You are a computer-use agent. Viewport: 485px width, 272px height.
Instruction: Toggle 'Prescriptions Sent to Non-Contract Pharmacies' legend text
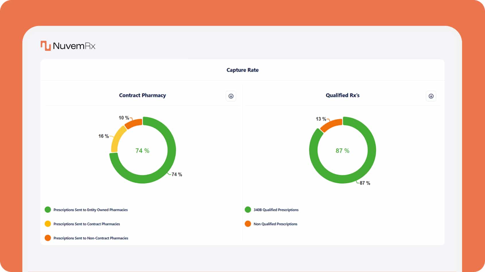[x=91, y=238]
